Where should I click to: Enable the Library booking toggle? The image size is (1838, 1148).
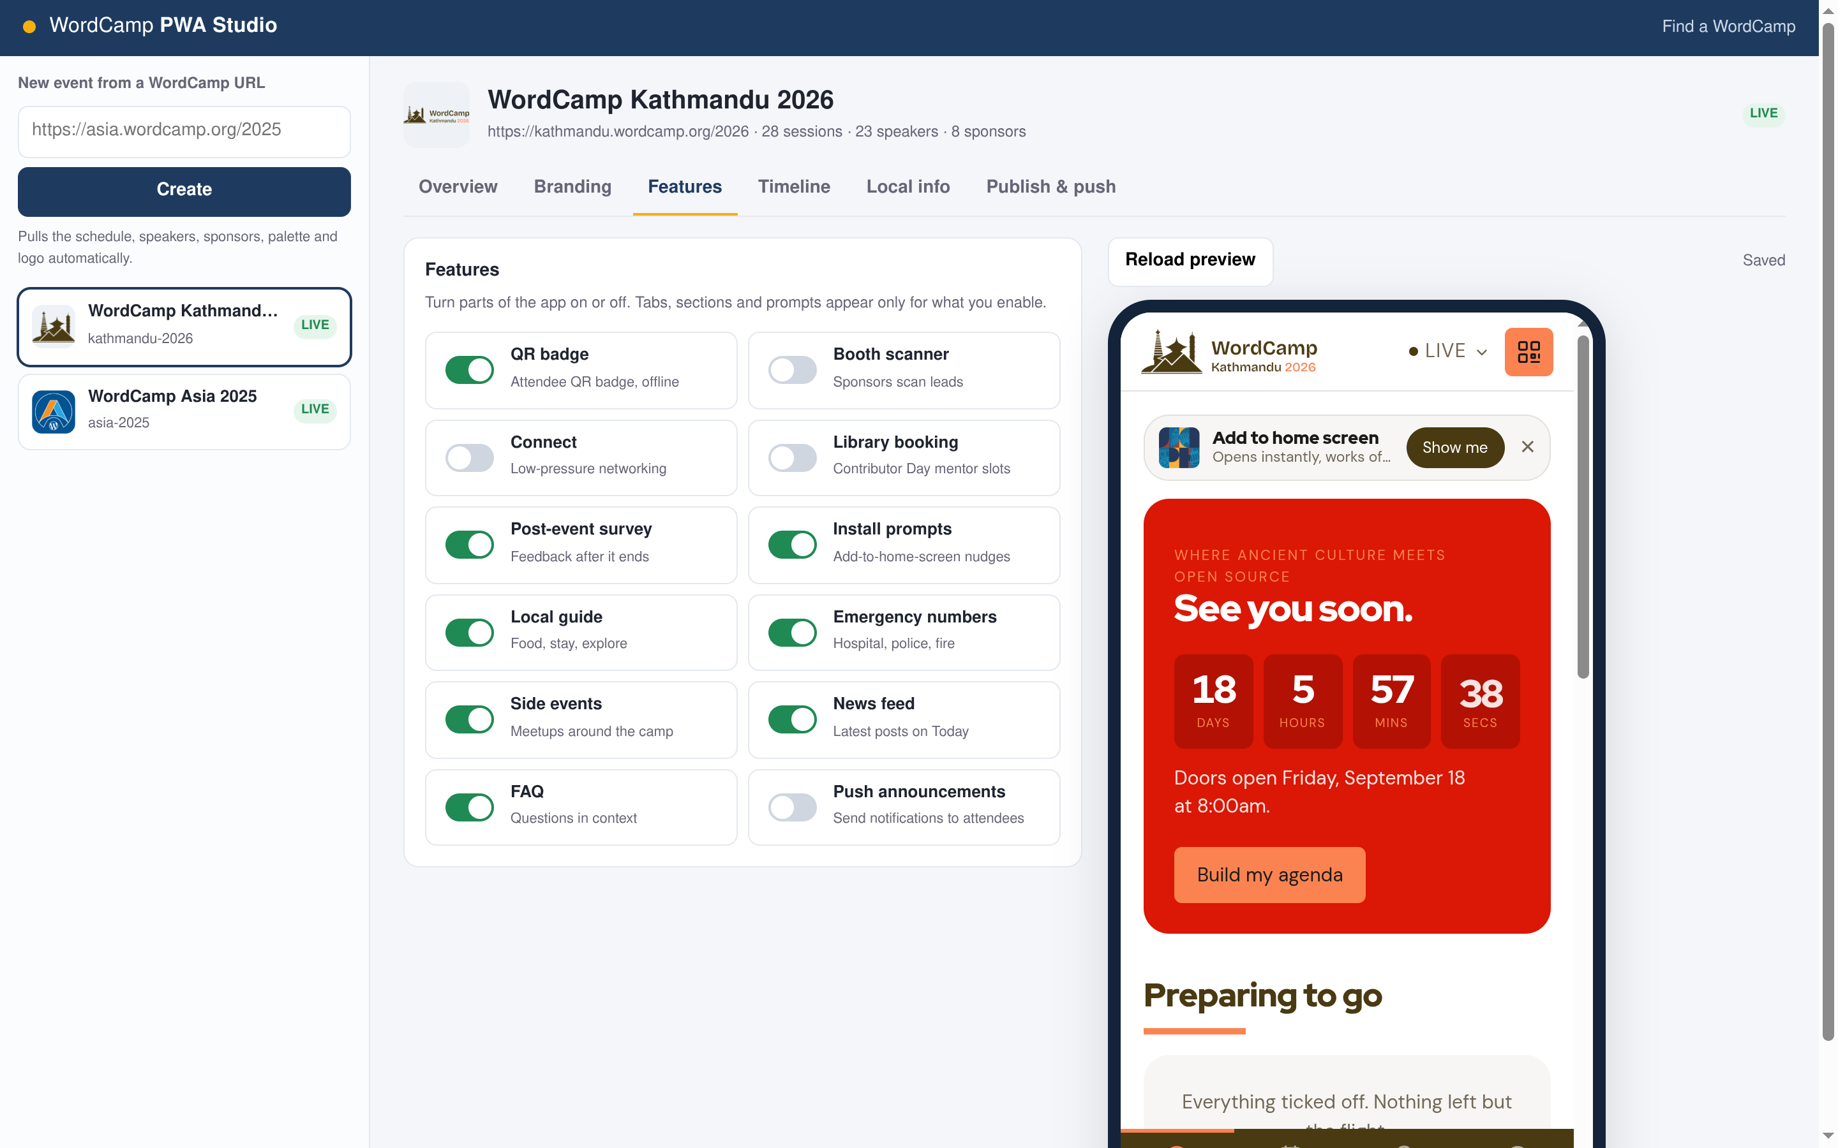(792, 458)
